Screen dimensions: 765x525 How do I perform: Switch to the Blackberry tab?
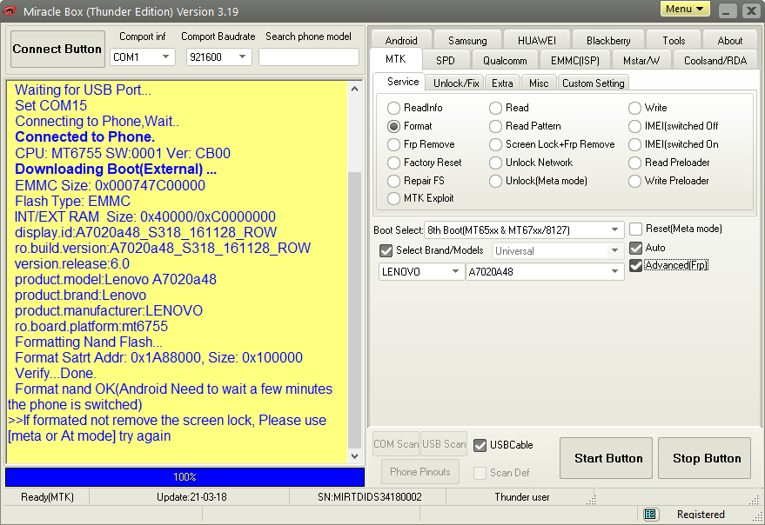click(x=608, y=41)
